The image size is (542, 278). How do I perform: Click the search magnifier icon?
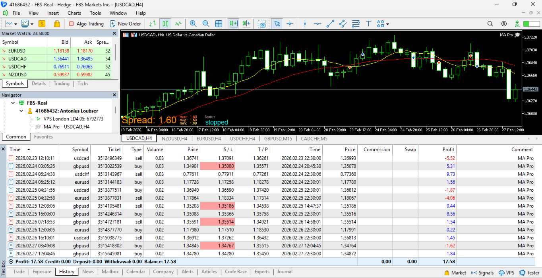click(490, 24)
